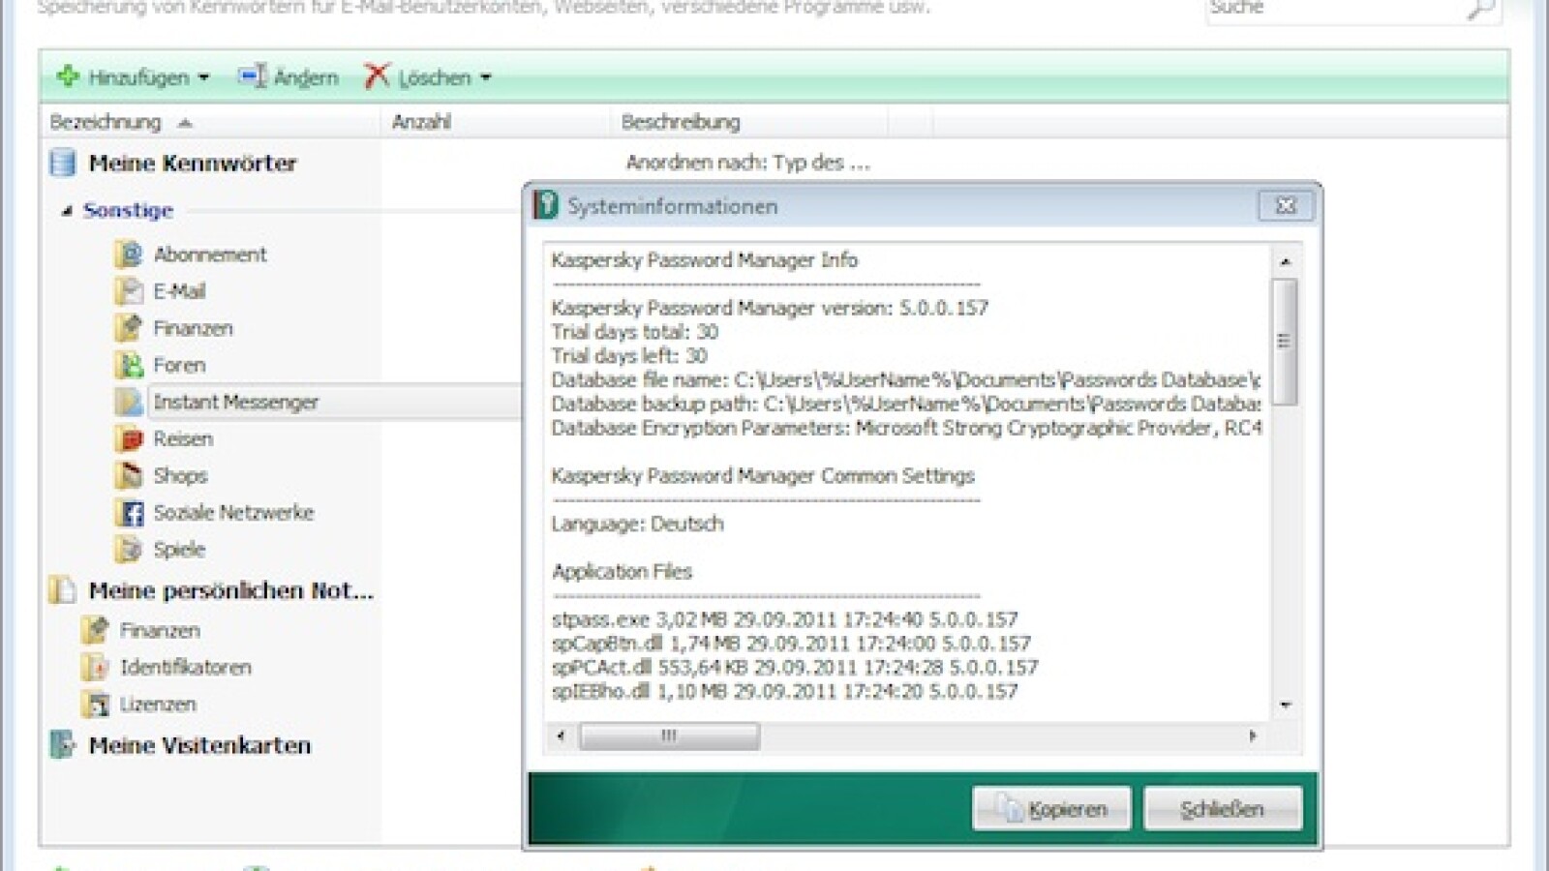Click the horizontal scrollbar left arrow
Screen dimensions: 1549x871
tap(562, 736)
